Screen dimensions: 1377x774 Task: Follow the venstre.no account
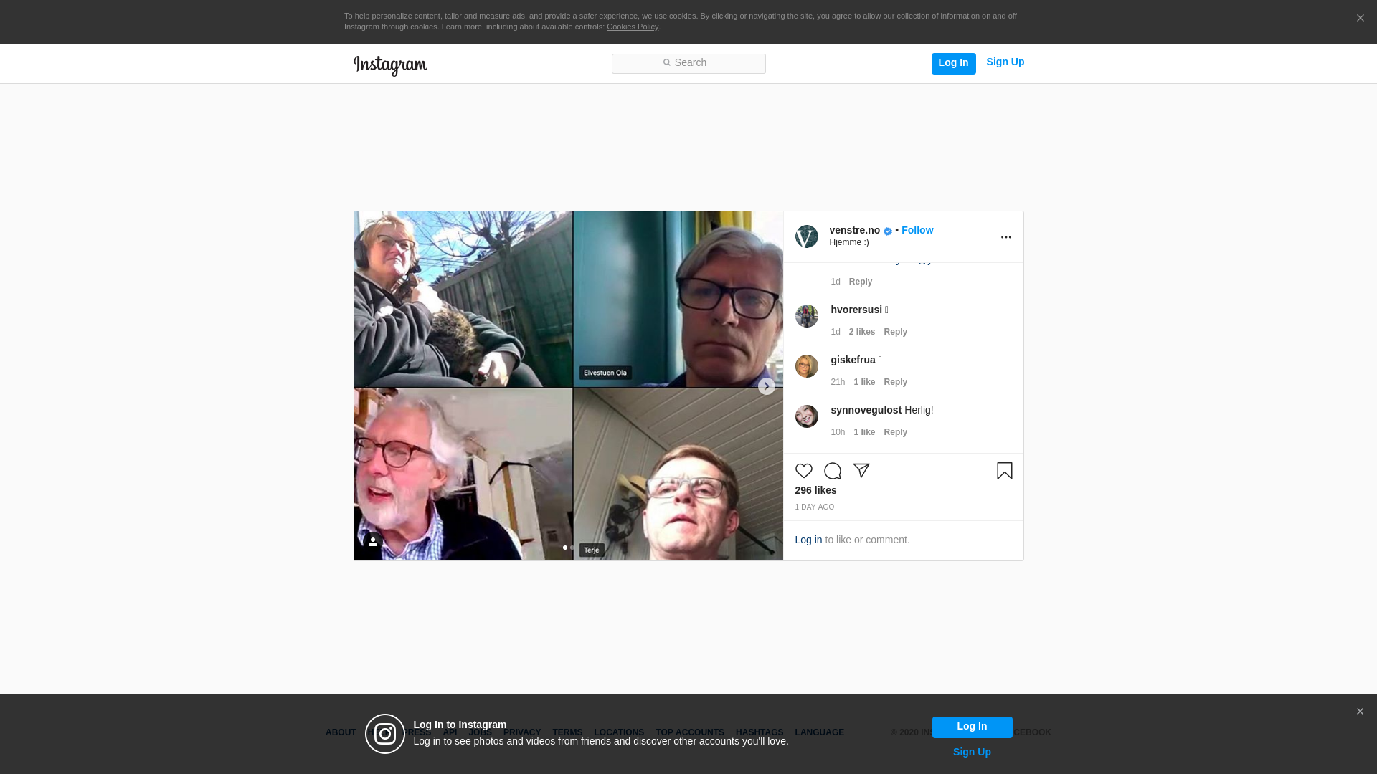917,230
